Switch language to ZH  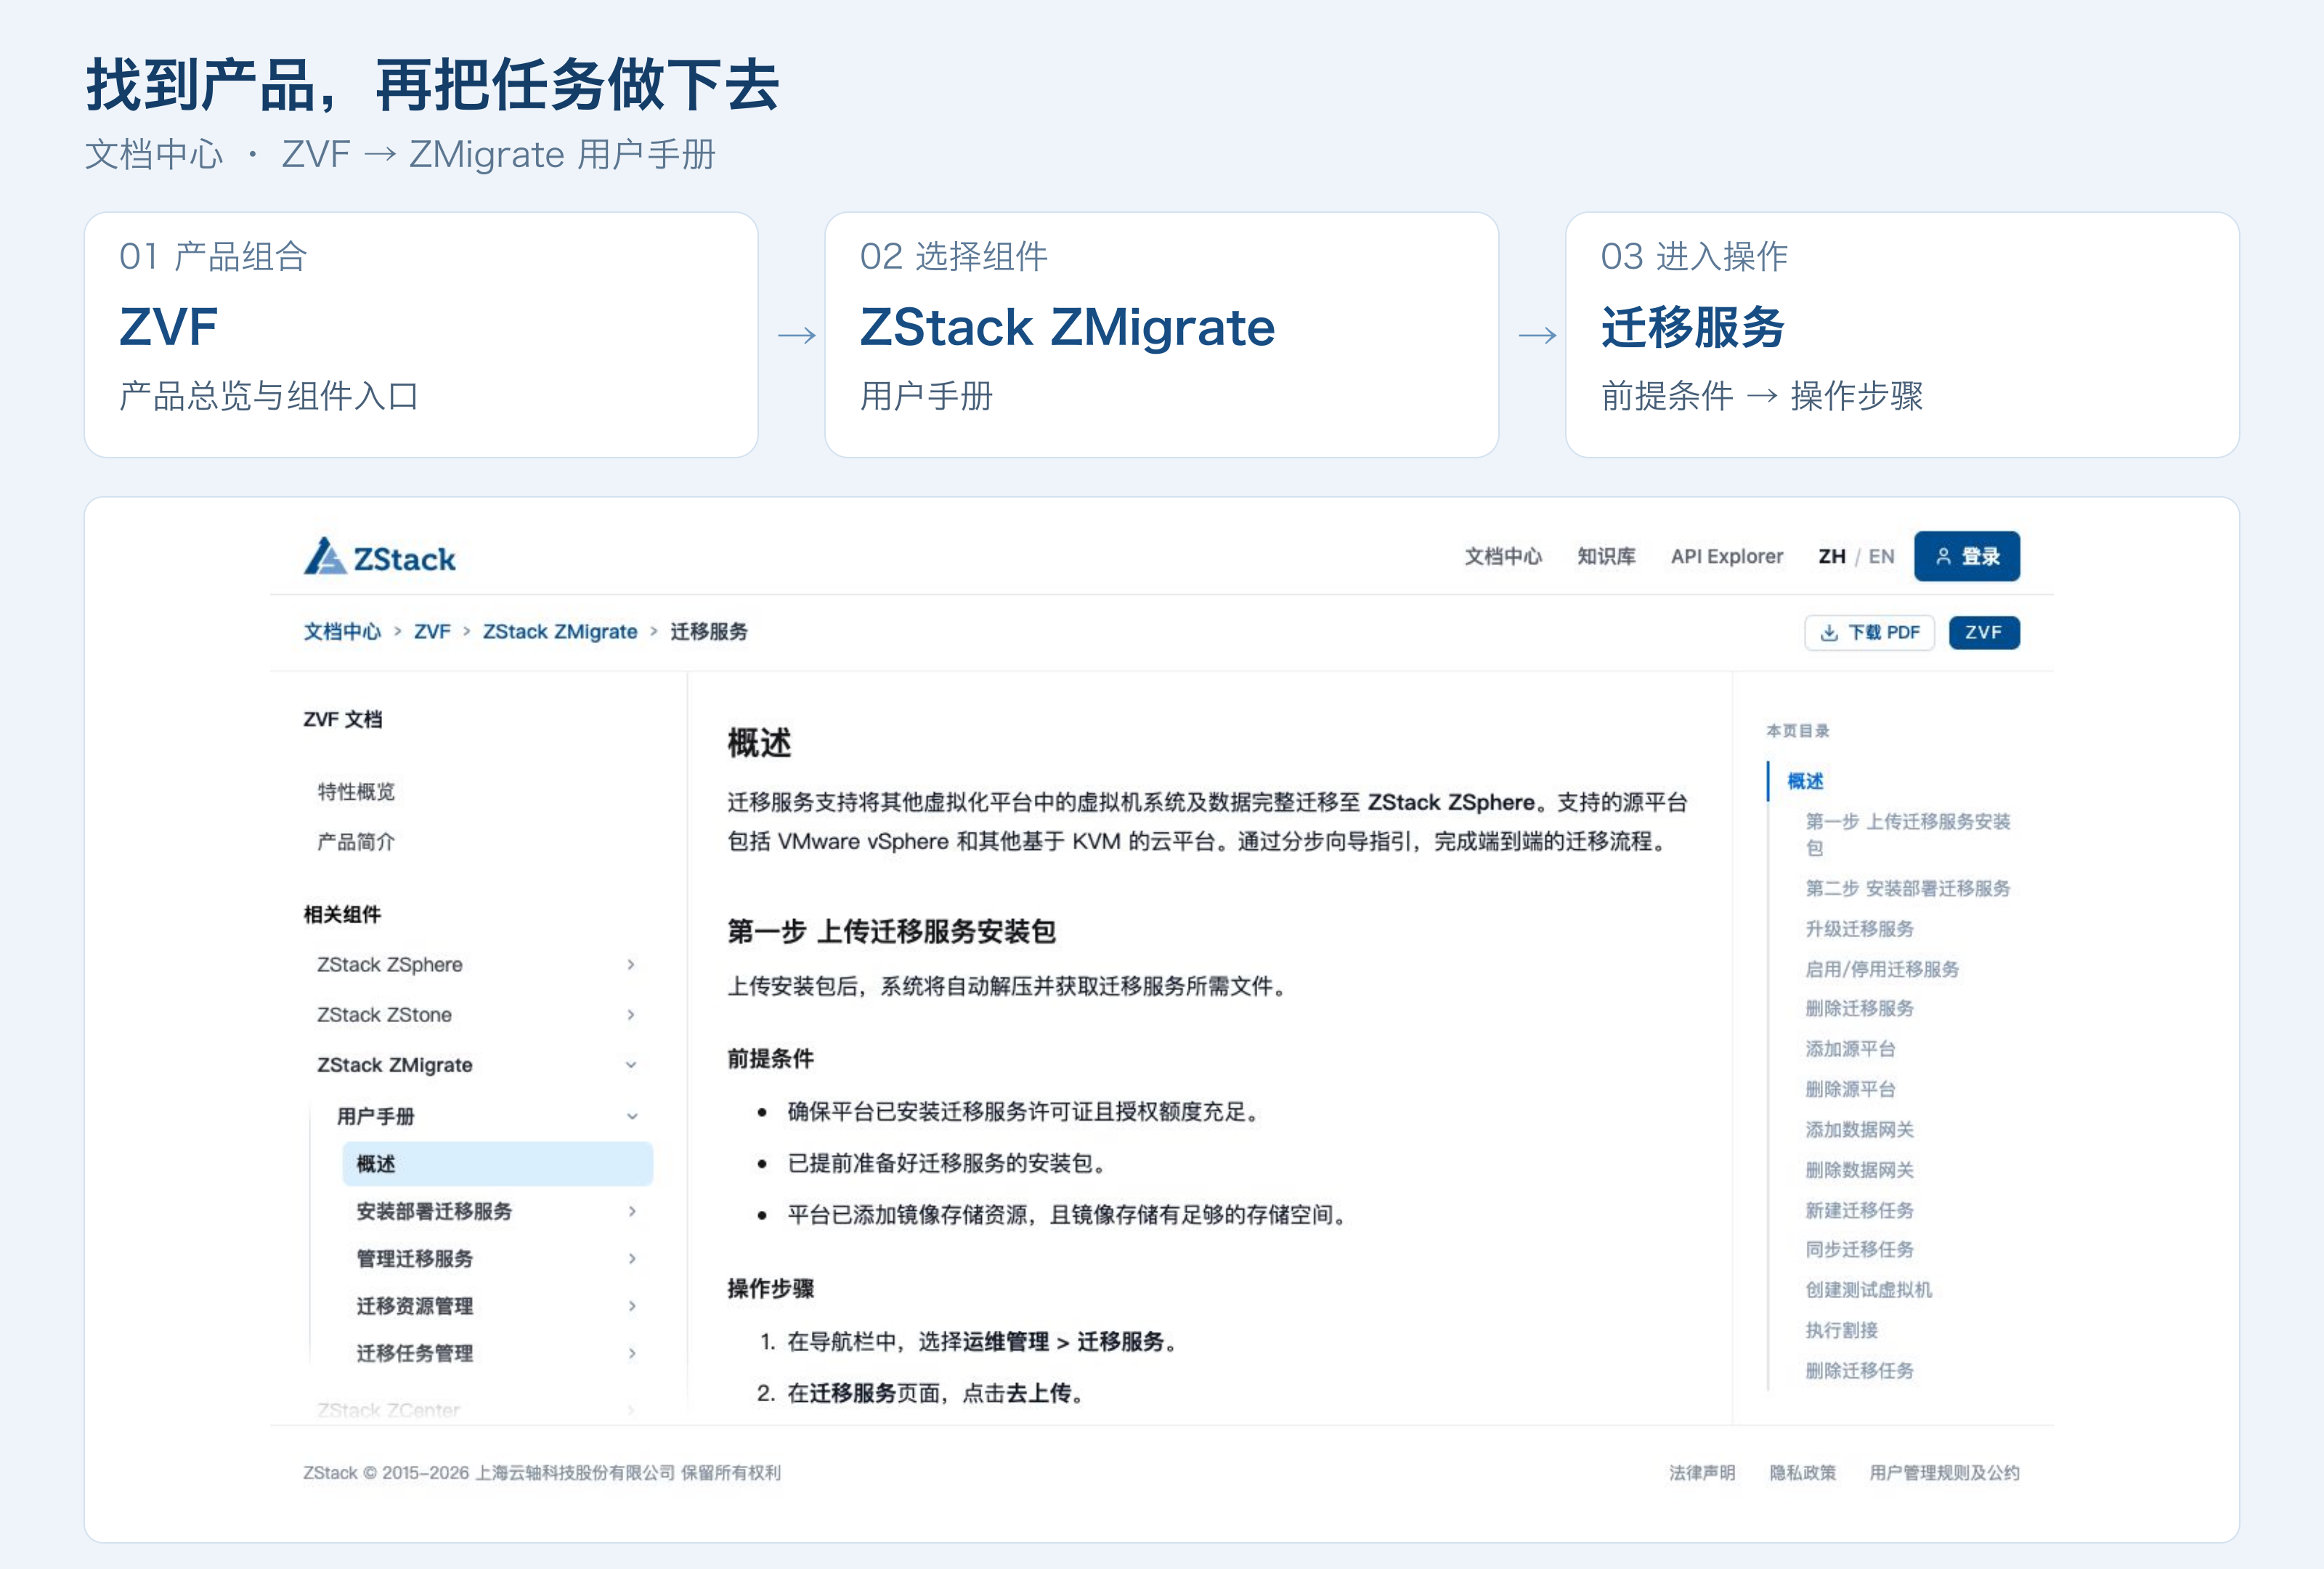1832,556
